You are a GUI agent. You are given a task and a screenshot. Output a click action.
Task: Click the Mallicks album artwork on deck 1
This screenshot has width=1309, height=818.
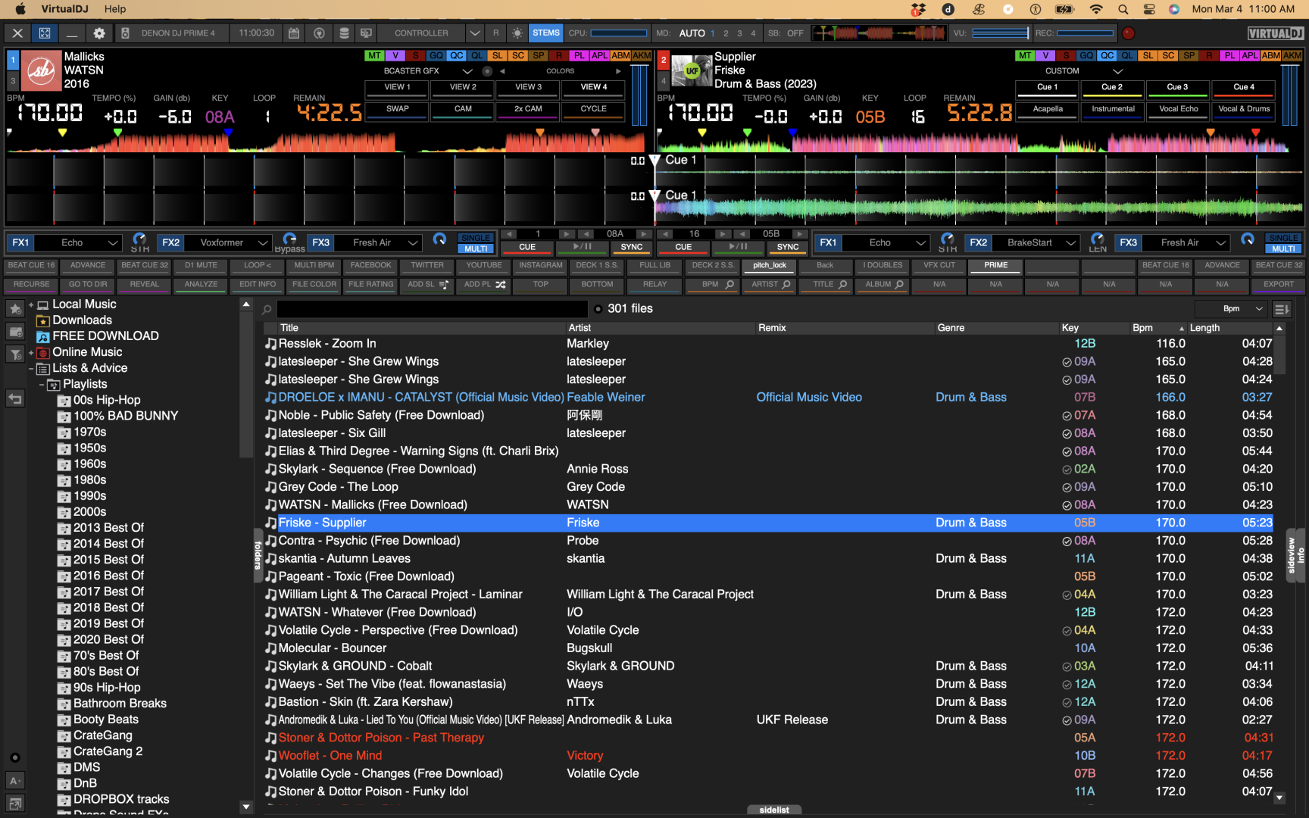(41, 70)
